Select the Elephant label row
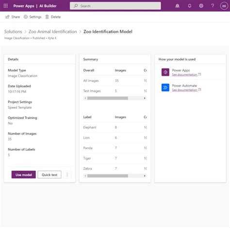 pos(115,128)
